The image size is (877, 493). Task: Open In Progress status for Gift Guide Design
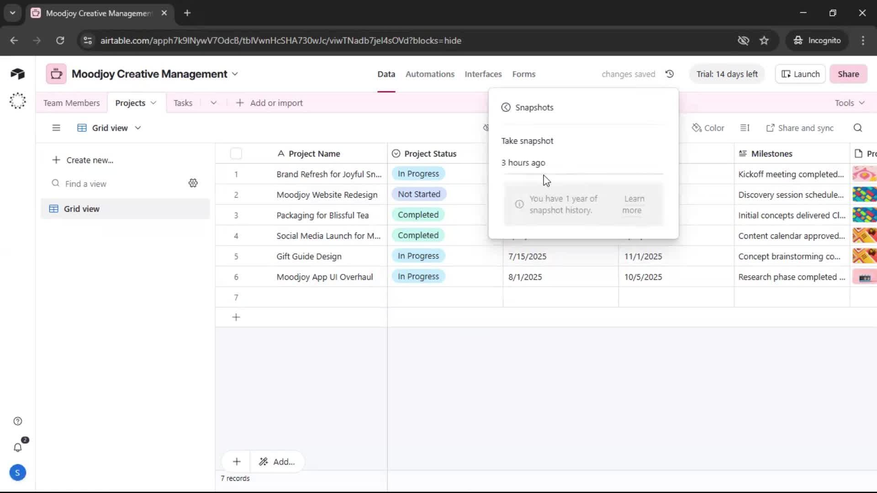point(418,256)
